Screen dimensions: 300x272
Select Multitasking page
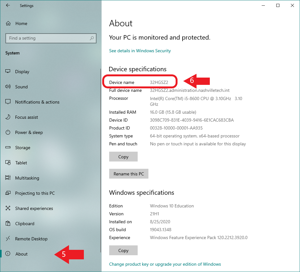click(50, 178)
